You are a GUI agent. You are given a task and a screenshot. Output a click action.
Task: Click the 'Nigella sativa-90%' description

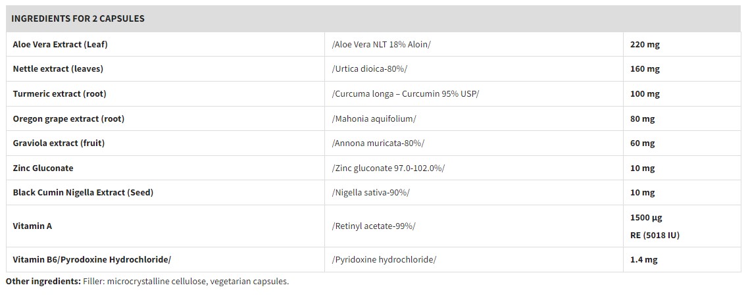371,192
